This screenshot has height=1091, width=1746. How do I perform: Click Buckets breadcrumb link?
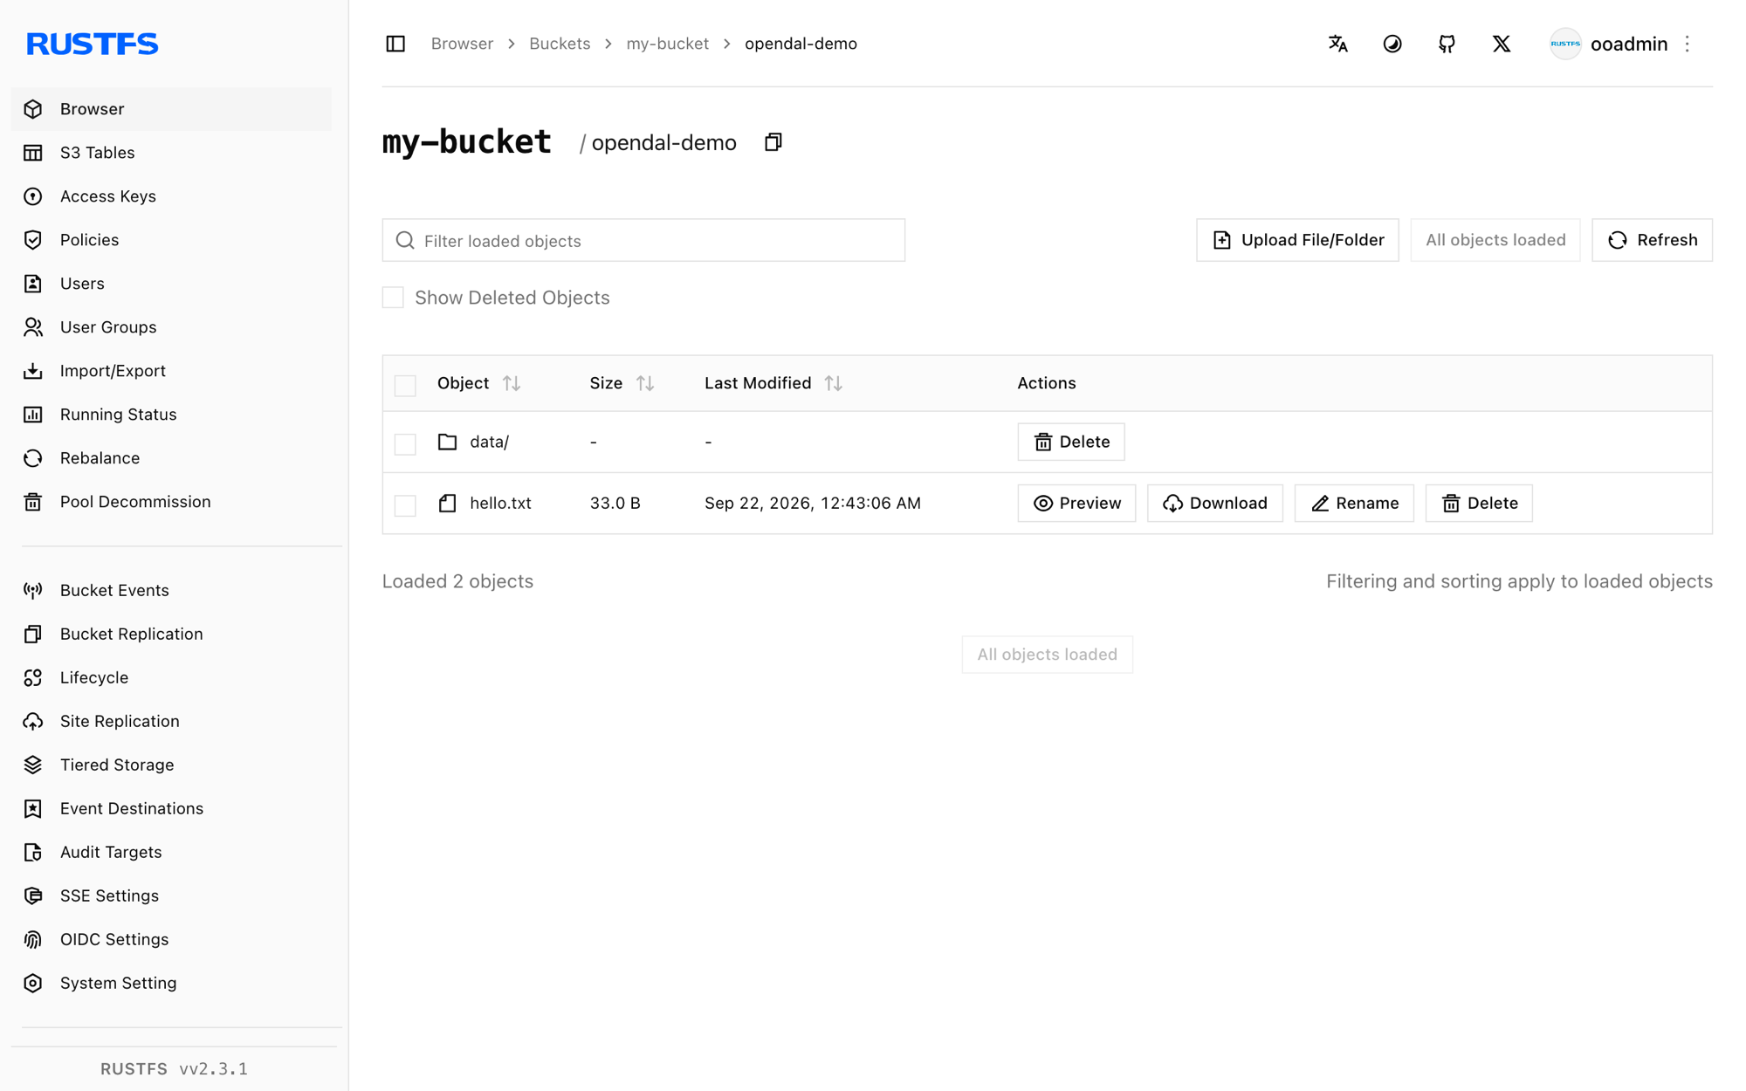pos(560,44)
